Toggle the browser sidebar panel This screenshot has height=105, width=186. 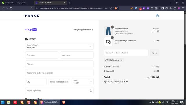click(x=162, y=8)
